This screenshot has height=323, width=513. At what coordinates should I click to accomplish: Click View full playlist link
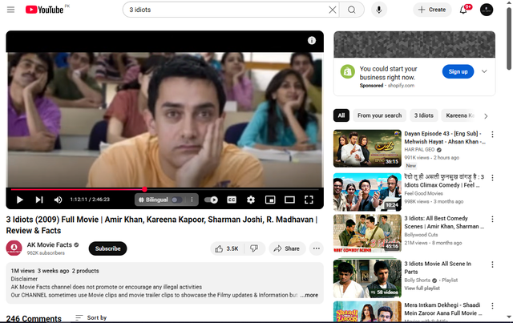coord(422,289)
